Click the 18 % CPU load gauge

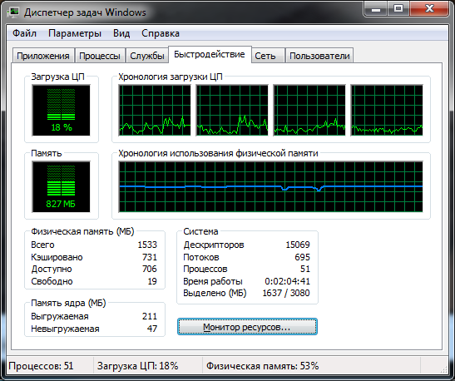tap(62, 111)
